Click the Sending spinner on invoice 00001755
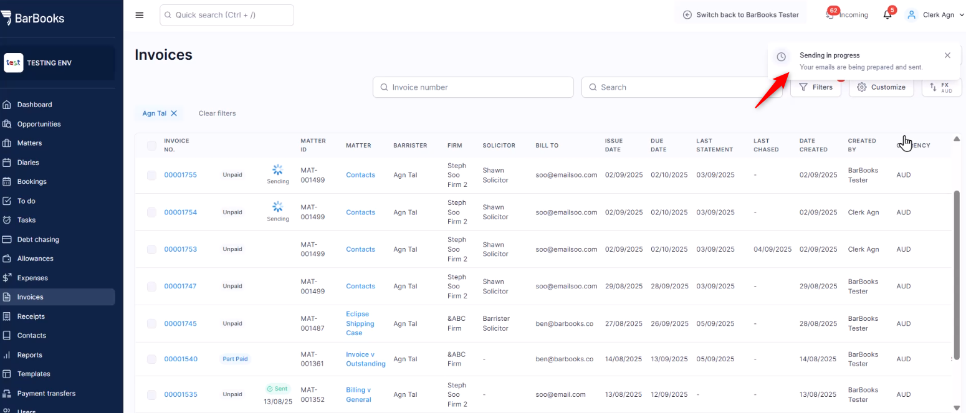 pos(278,169)
